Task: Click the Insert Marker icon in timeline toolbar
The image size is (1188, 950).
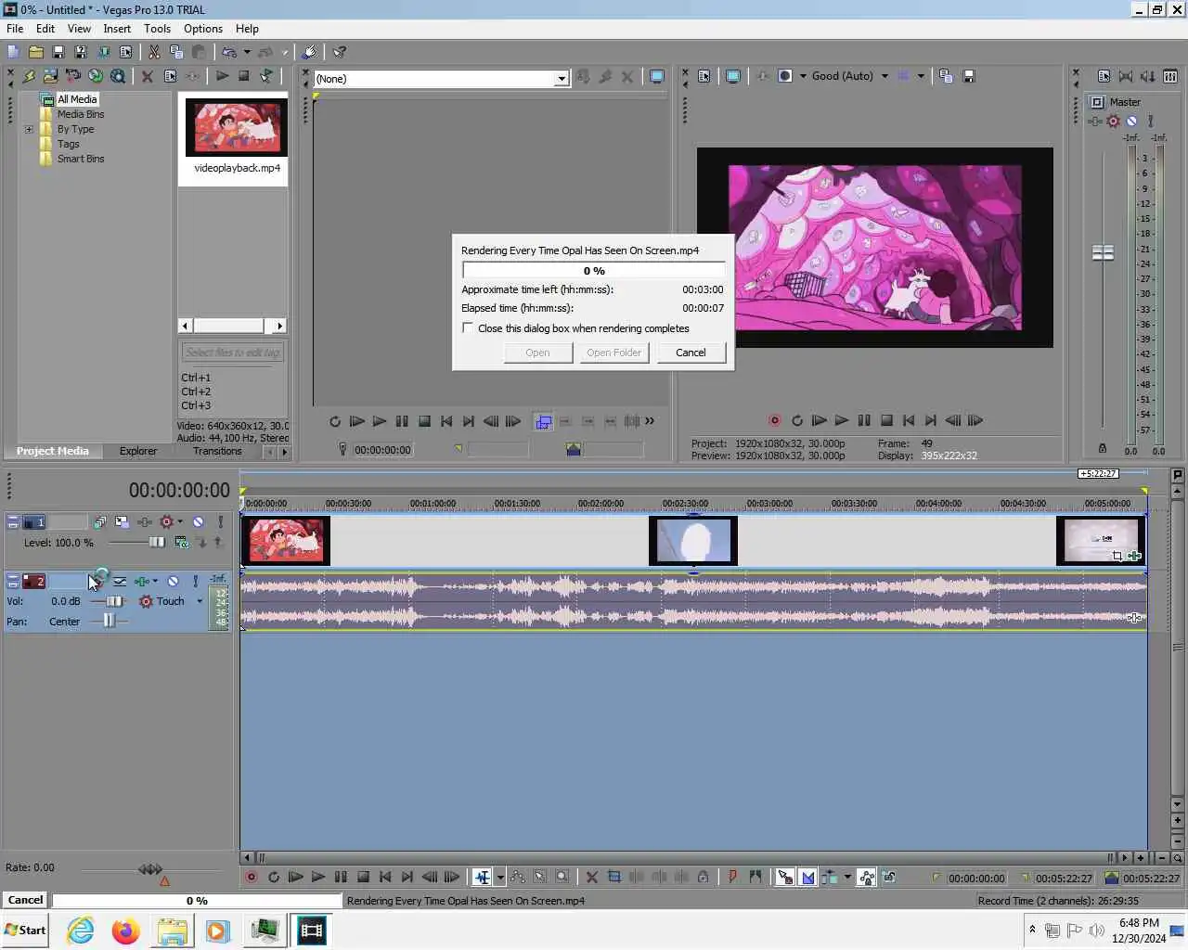Action: [x=732, y=877]
